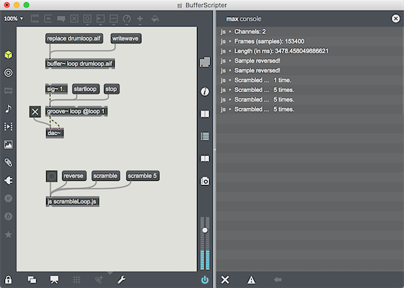Add an object box from top toolbar
This screenshot has height=288, width=404.
tap(35, 19)
